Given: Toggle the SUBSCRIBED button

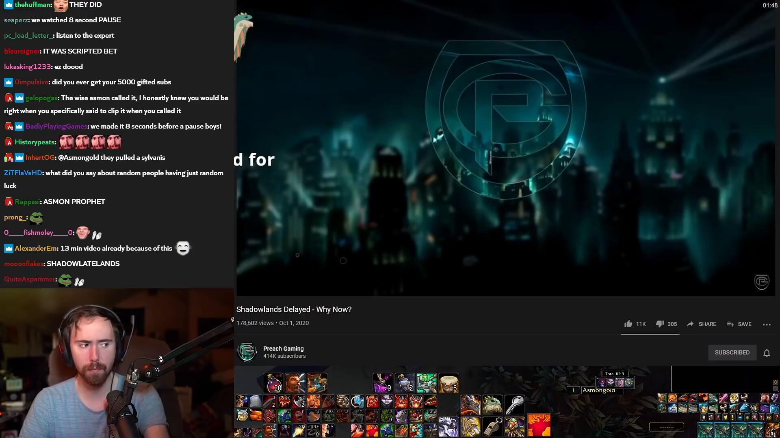Looking at the screenshot, I should 732,352.
